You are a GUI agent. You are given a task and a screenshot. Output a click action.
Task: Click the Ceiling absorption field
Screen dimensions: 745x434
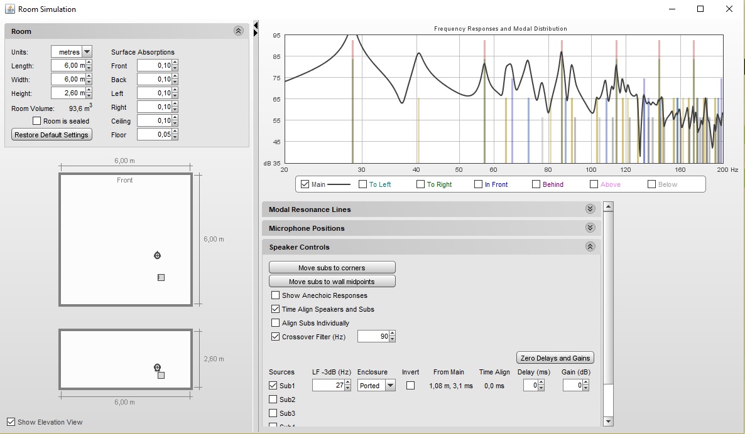coord(155,120)
